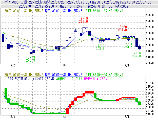
Task: Click the 20日 終値平滑 legend in lower chart
Action: point(24,75)
